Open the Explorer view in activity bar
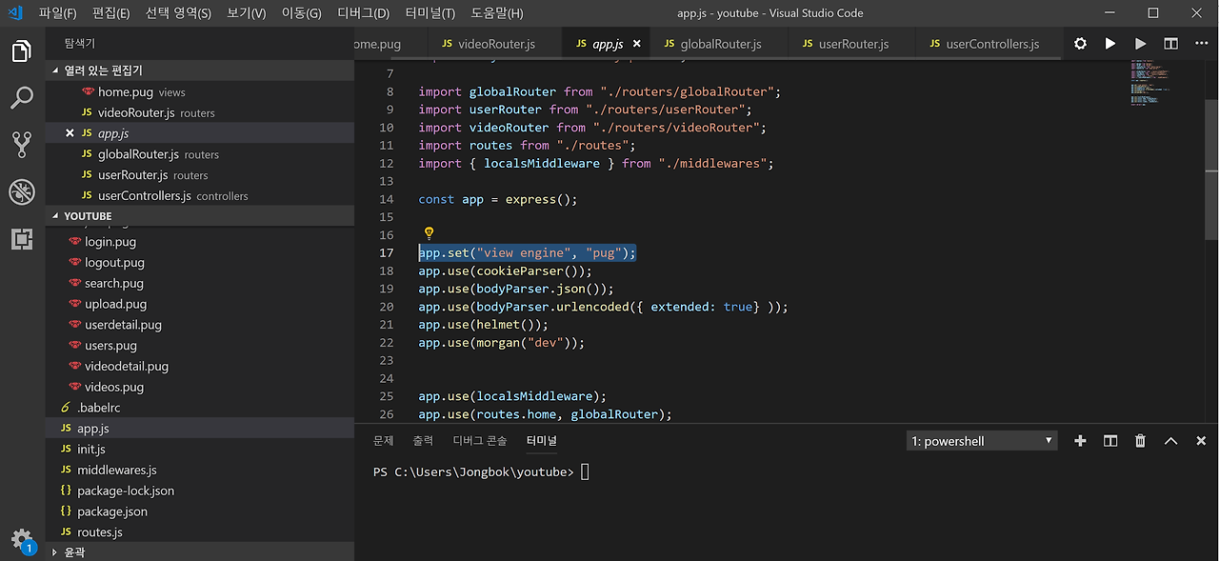 [x=22, y=50]
